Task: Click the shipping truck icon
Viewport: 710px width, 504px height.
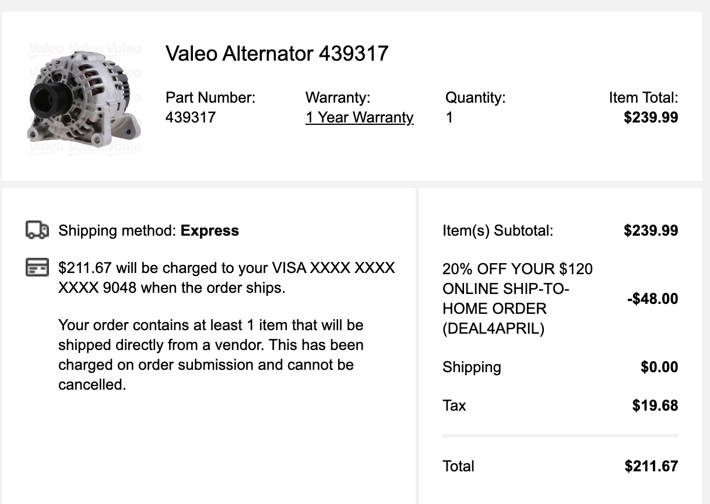Action: point(37,230)
